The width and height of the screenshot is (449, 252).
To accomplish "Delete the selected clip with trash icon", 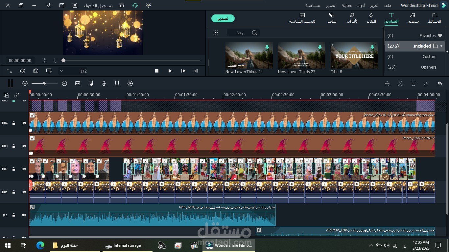I will tap(414, 83).
